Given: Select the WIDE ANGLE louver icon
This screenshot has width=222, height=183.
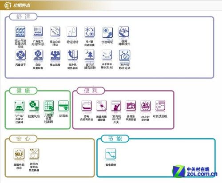Looking at the screenshot, I should click(38, 32).
